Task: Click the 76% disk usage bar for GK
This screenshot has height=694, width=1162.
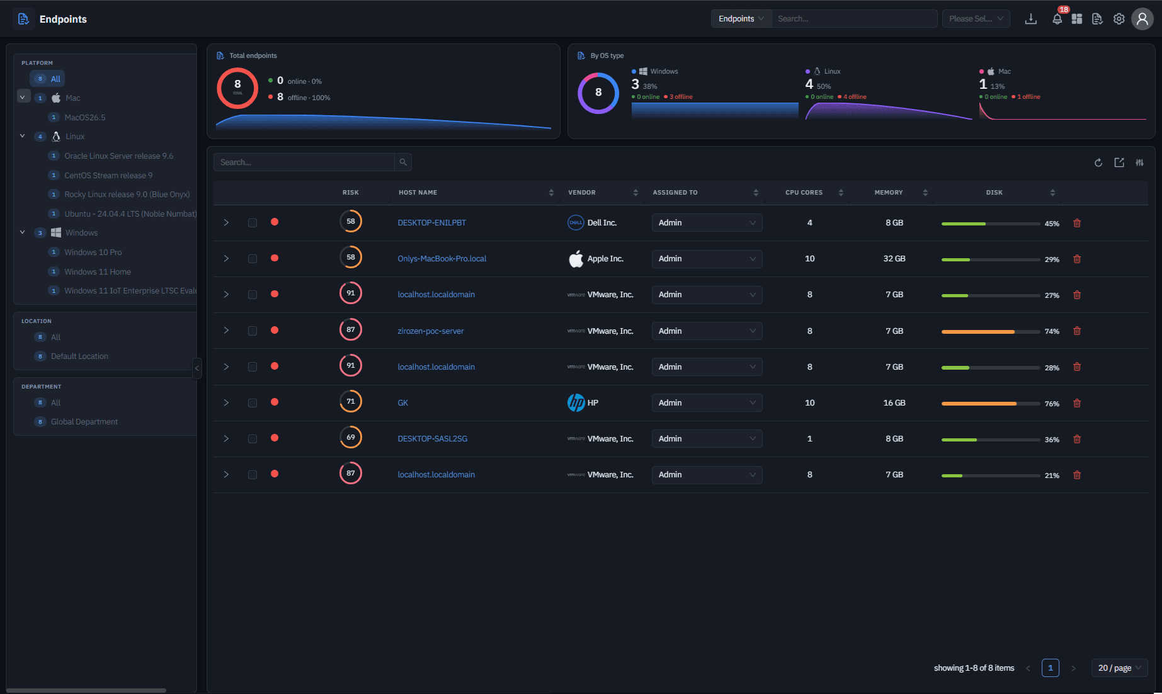Action: [991, 404]
